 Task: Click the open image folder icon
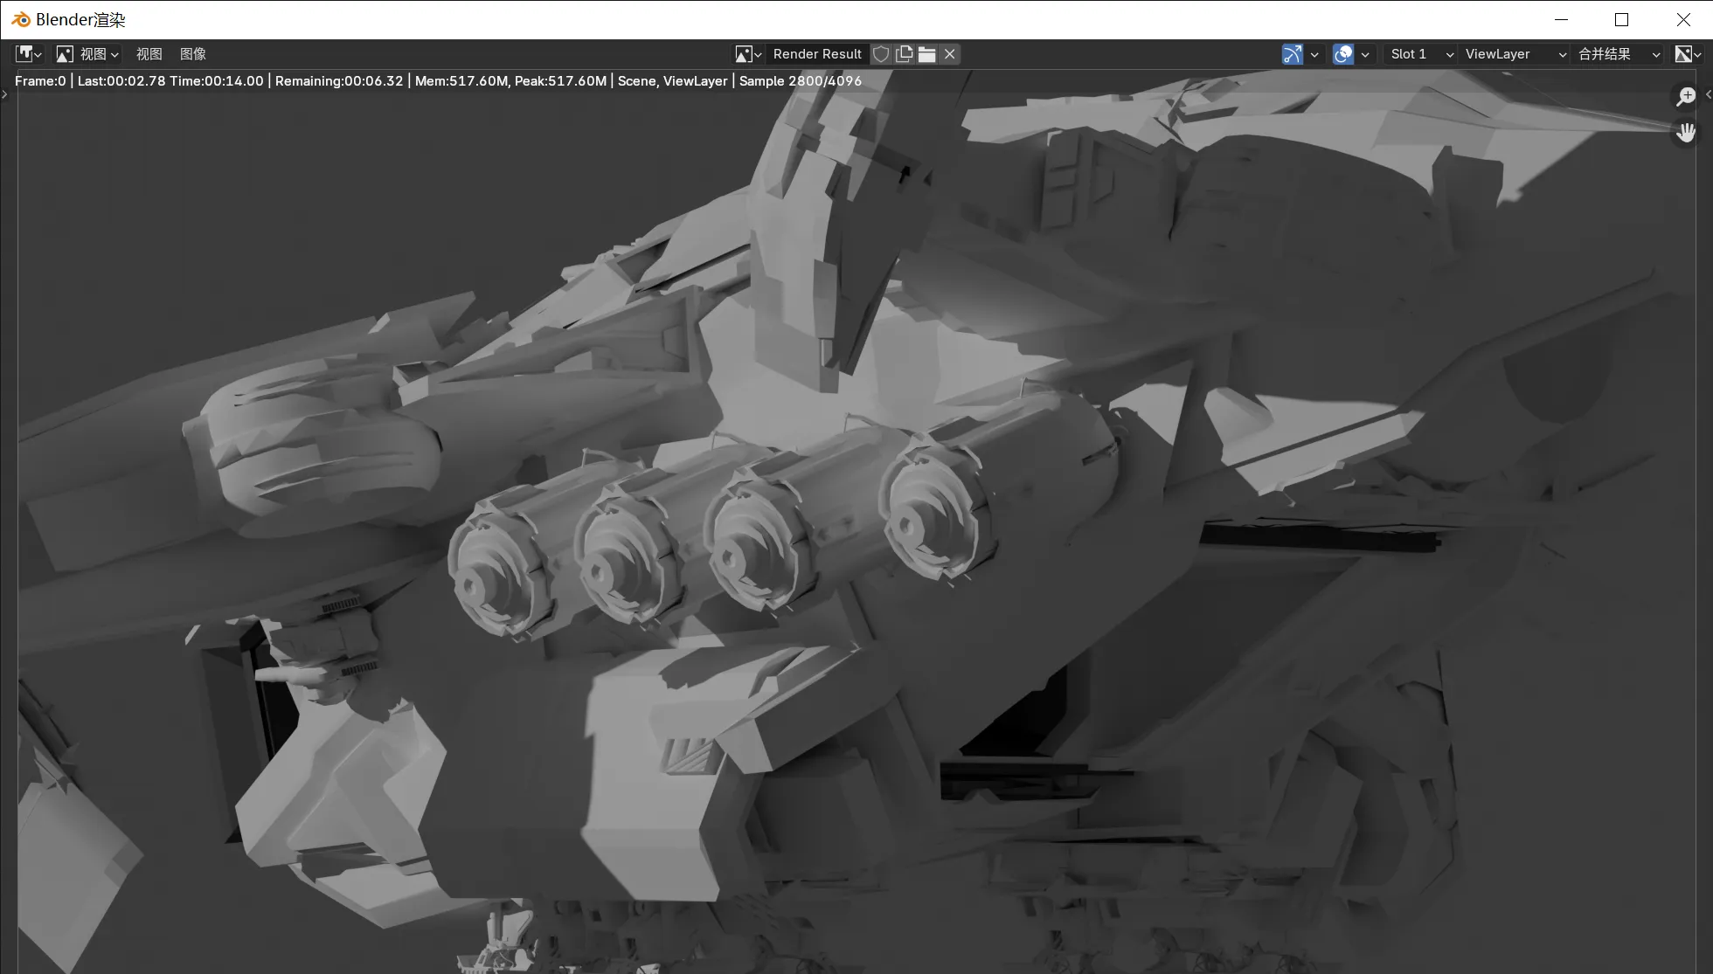tap(927, 54)
